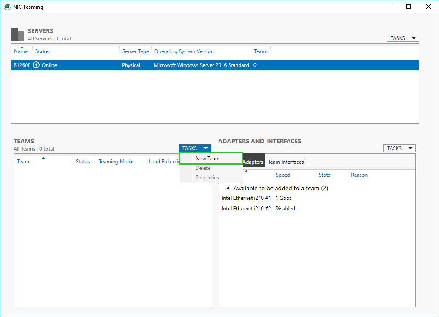
Task: Sort the teams list by Status
Action: 83,162
